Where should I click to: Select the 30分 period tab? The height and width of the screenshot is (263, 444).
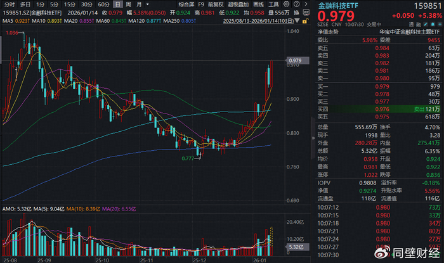point(87,4)
